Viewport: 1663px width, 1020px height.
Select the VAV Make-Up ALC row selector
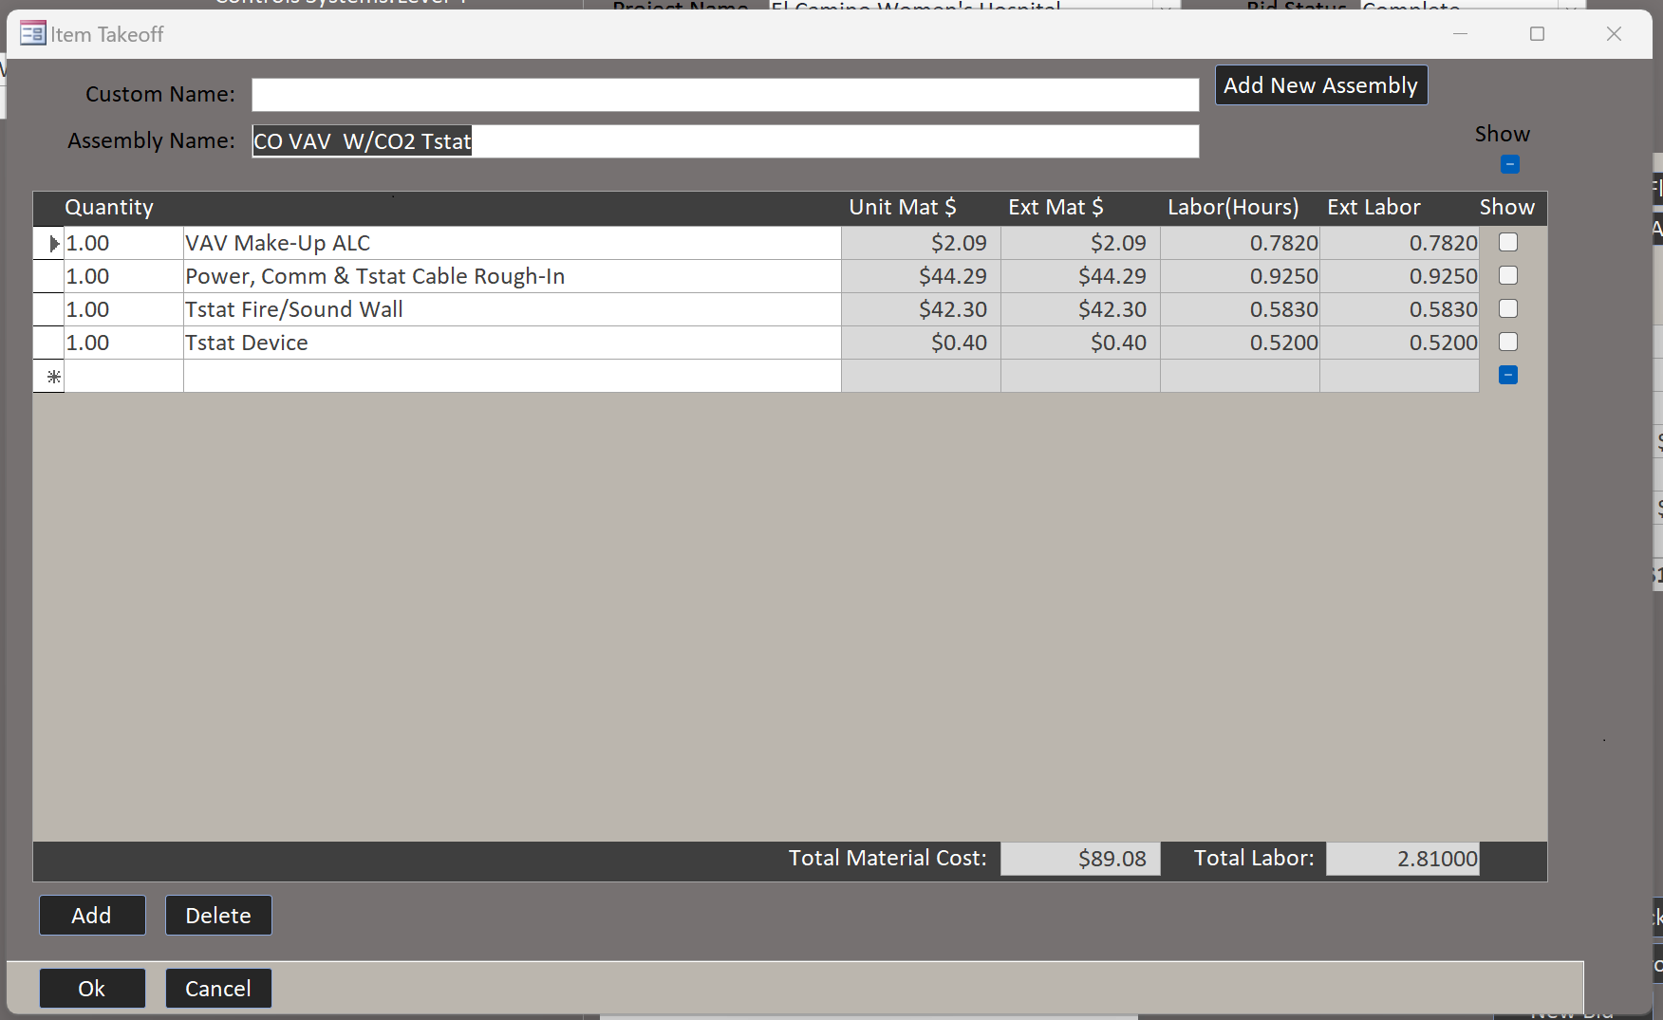(x=49, y=244)
